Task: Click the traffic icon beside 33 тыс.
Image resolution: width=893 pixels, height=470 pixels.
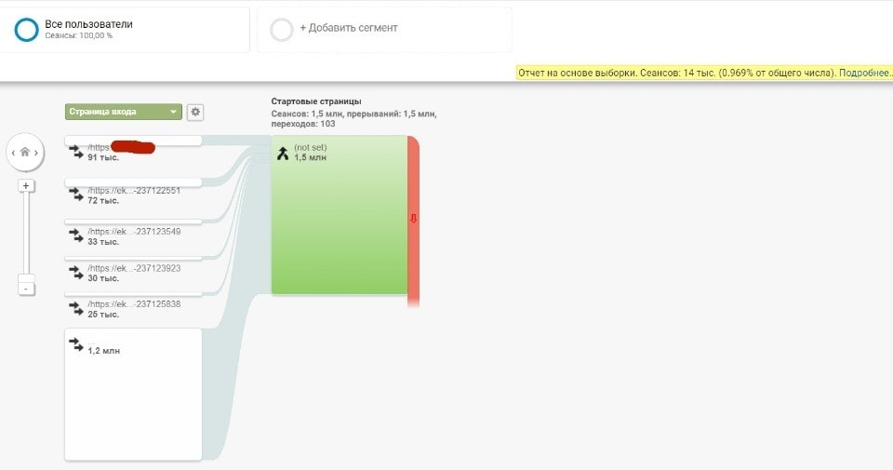Action: pyautogui.click(x=75, y=235)
